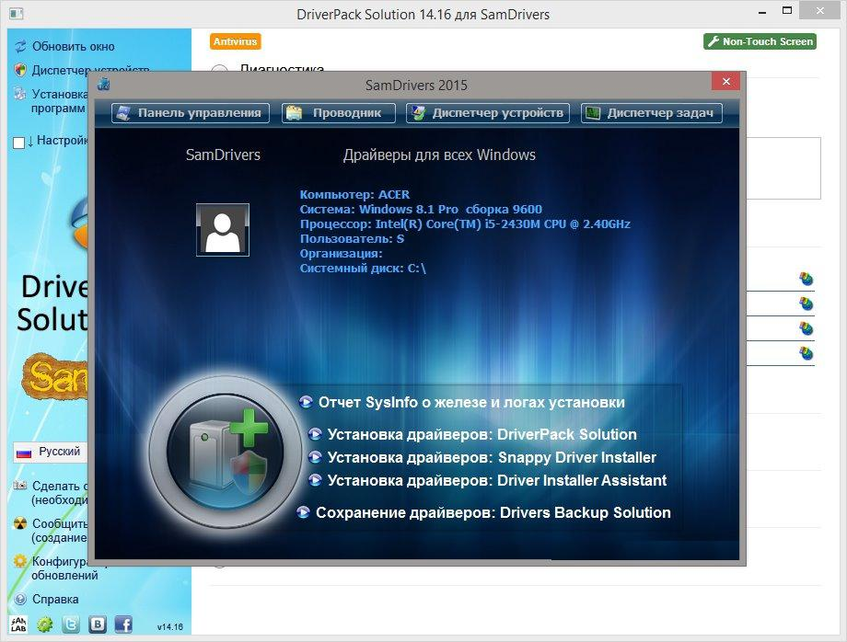847x642 pixels.
Task: Click the Сделать icon in DriverPack sidebar
Action: [x=20, y=486]
